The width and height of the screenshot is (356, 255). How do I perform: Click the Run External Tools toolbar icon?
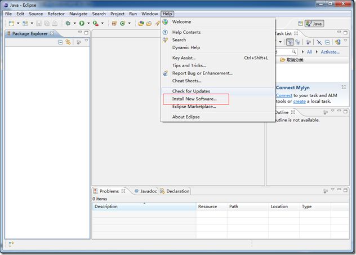96,23
